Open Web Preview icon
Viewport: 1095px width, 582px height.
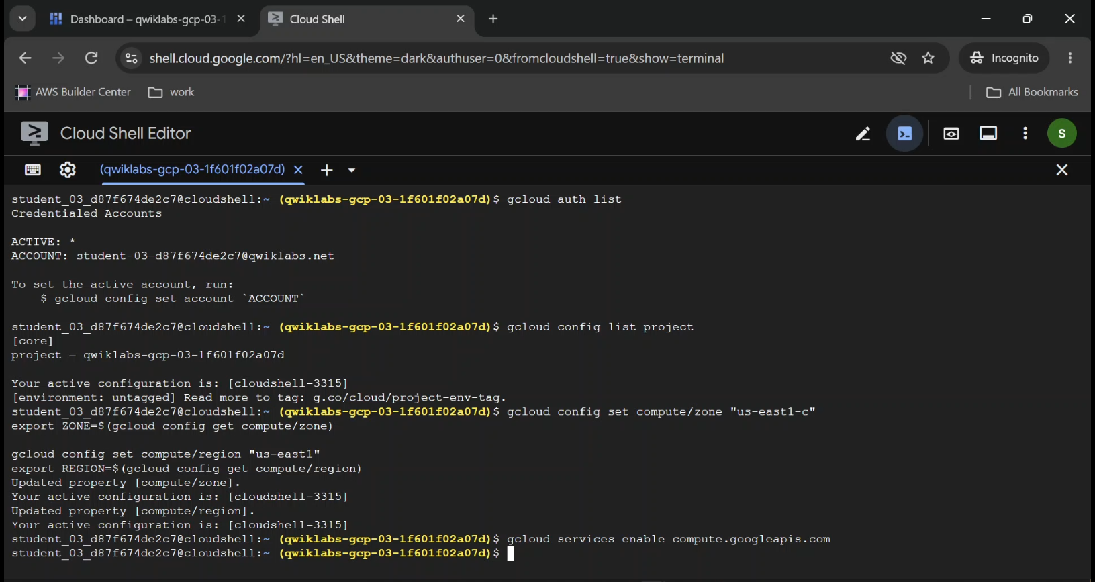(951, 134)
